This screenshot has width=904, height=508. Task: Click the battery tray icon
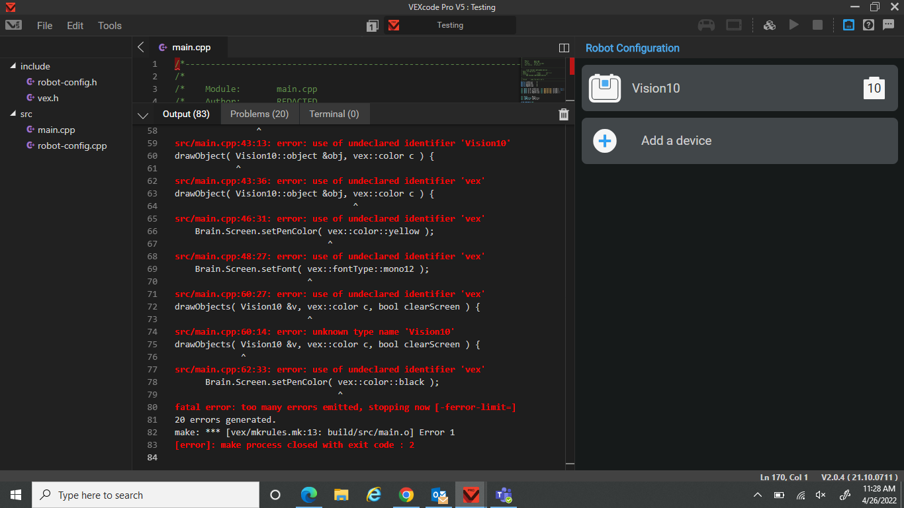click(779, 495)
